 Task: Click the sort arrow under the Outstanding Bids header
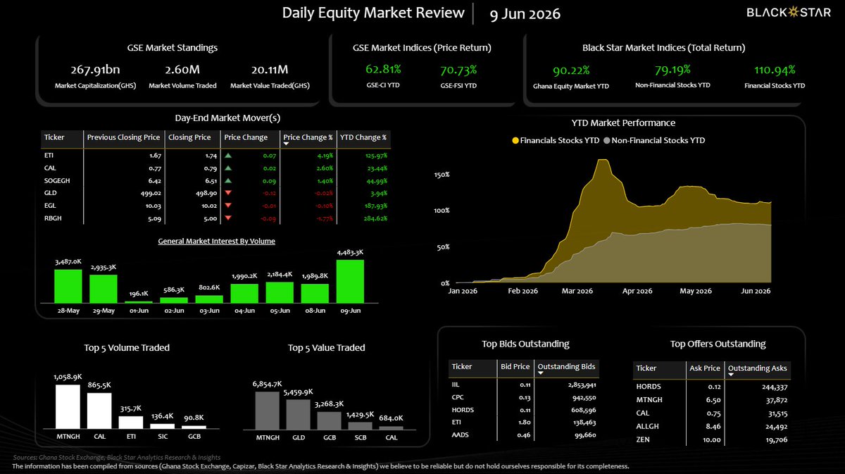coord(541,375)
